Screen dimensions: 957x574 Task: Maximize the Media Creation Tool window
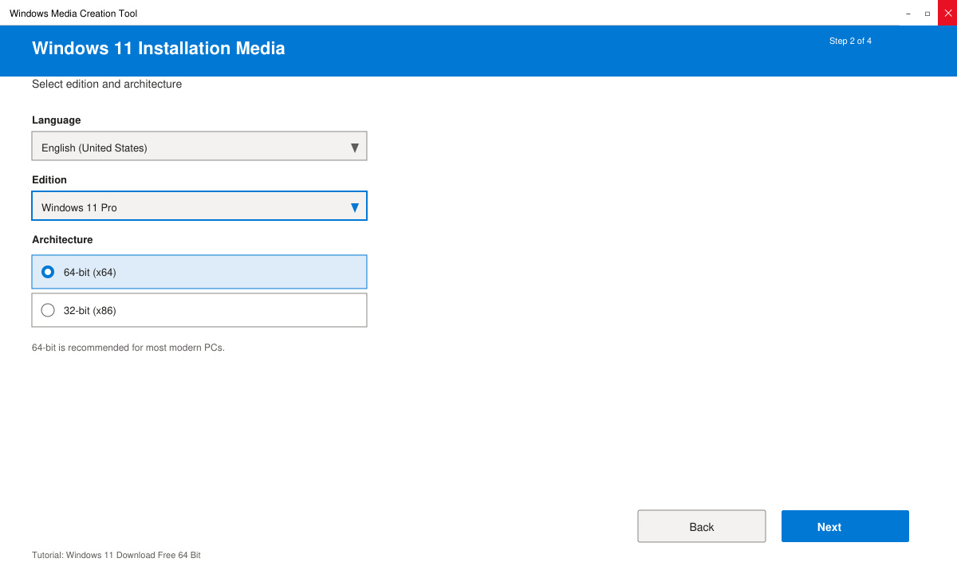click(927, 13)
